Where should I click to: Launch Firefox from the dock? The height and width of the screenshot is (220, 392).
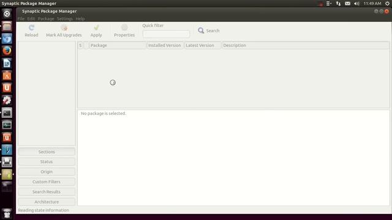click(x=7, y=51)
